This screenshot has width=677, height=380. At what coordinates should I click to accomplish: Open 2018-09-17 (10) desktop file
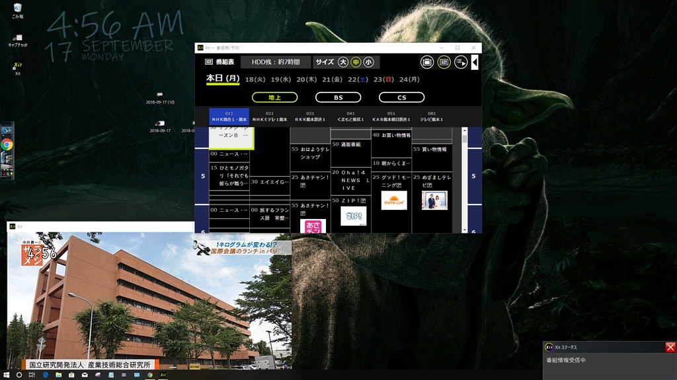(x=160, y=98)
